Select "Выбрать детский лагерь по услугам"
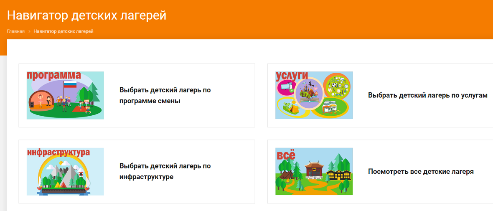This screenshot has height=211, width=493. click(x=428, y=96)
